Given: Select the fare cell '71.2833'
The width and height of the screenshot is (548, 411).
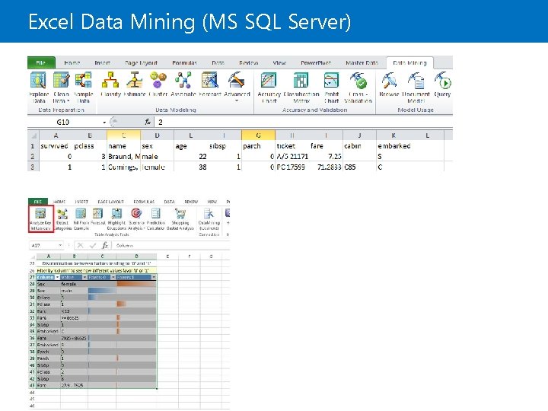Looking at the screenshot, I should (x=326, y=167).
